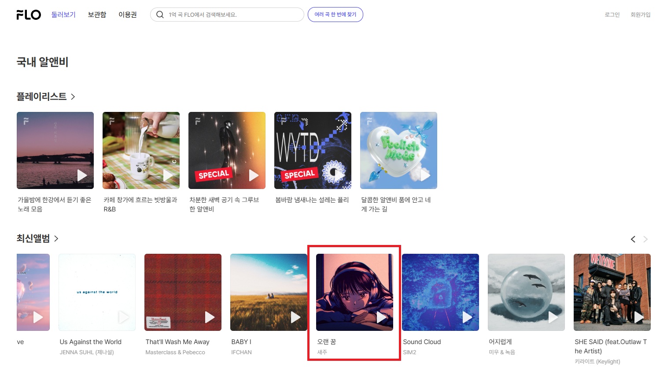The image size is (667, 378).
Task: Open the 둘러보기 tab
Action: (x=63, y=15)
